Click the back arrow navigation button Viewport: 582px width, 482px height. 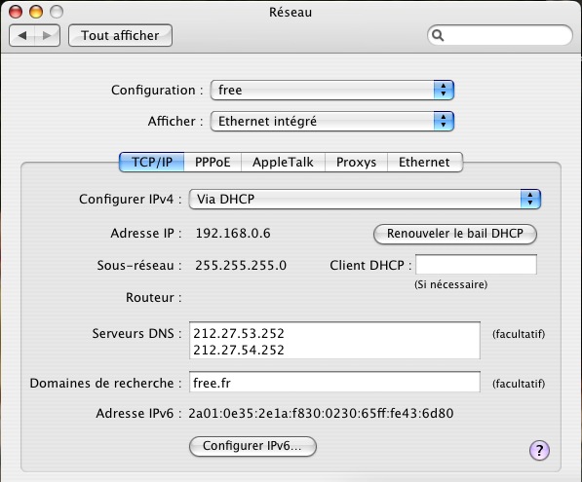[x=21, y=36]
